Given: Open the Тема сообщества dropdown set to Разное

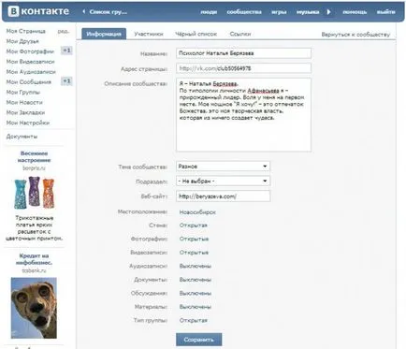Looking at the screenshot, I should pyautogui.click(x=223, y=167).
